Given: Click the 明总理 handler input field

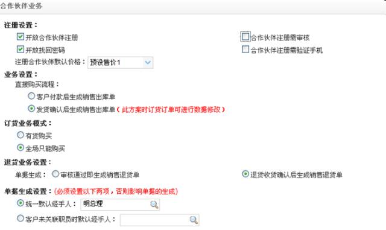Looking at the screenshot, I should 120,205.
